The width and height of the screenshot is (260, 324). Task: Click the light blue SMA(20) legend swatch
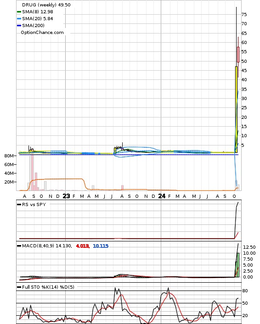(x=19, y=19)
